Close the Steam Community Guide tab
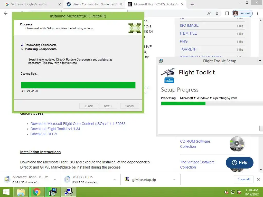263x197 pixels. click(121, 4)
